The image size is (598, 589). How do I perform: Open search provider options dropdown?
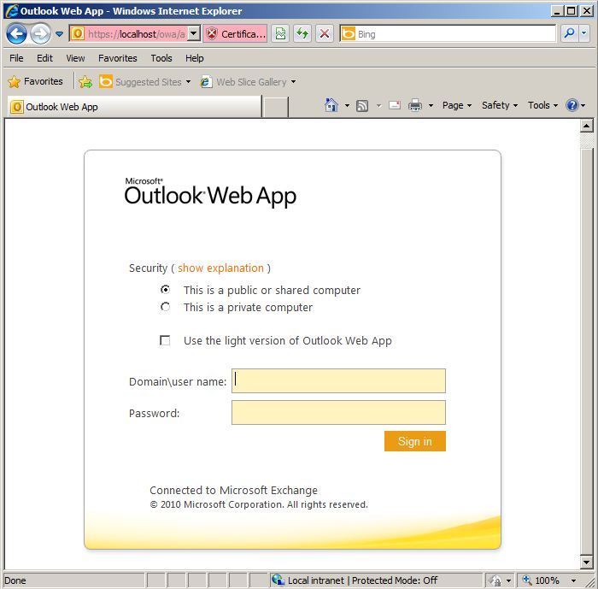[583, 34]
